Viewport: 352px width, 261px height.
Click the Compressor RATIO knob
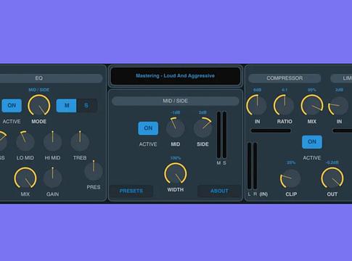pyautogui.click(x=285, y=106)
